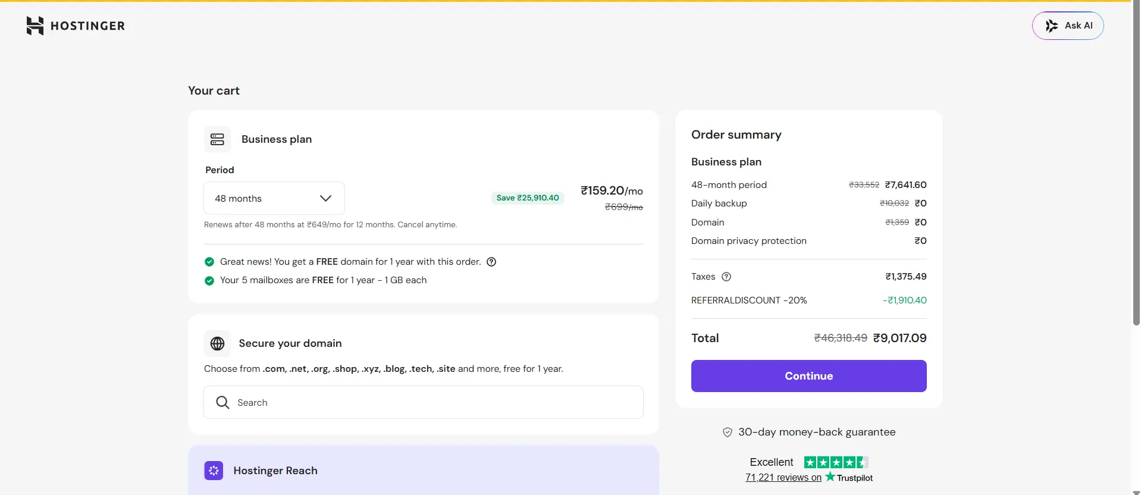This screenshot has width=1141, height=495.
Task: Click the struck-through ₹46,318.49 total
Action: pos(841,338)
